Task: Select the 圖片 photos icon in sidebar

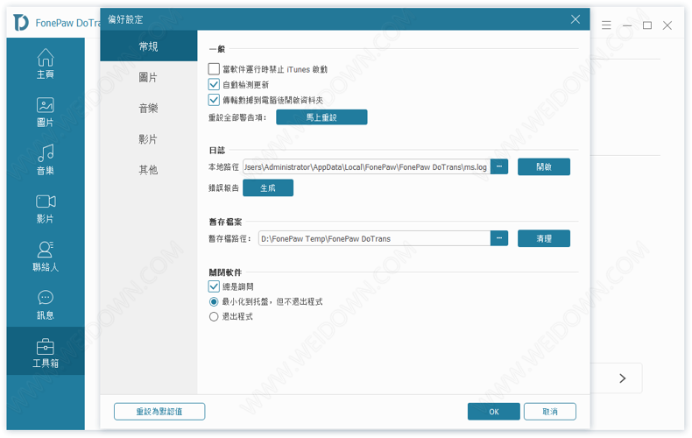Action: [46, 106]
